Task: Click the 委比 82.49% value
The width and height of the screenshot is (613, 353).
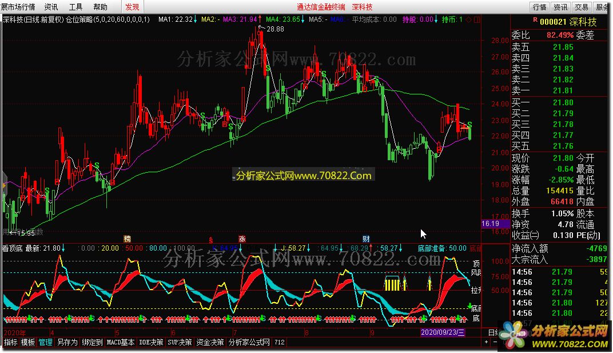Action: click(x=560, y=35)
